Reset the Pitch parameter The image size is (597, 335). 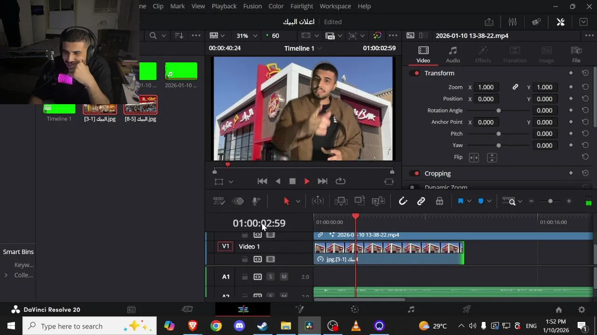[x=585, y=134]
